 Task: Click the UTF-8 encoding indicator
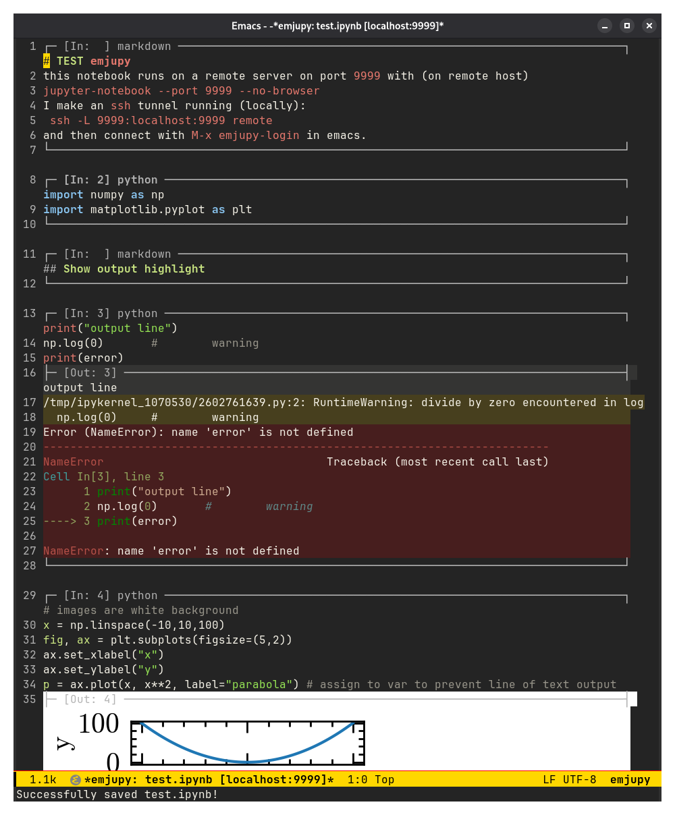click(580, 780)
